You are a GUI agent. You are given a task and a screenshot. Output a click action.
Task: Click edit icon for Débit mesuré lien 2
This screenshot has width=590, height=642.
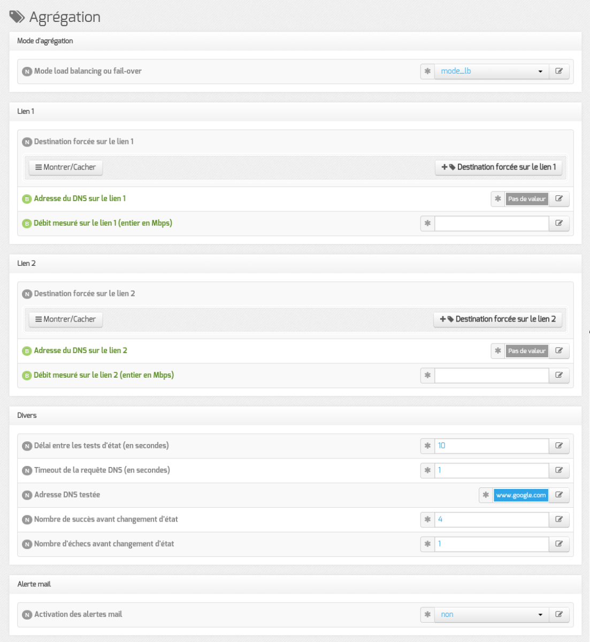559,375
